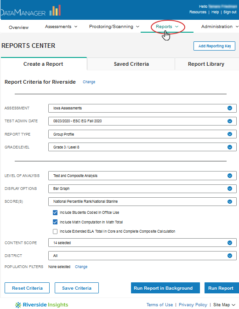
Task: Open the Reports menu
Action: click(x=167, y=27)
